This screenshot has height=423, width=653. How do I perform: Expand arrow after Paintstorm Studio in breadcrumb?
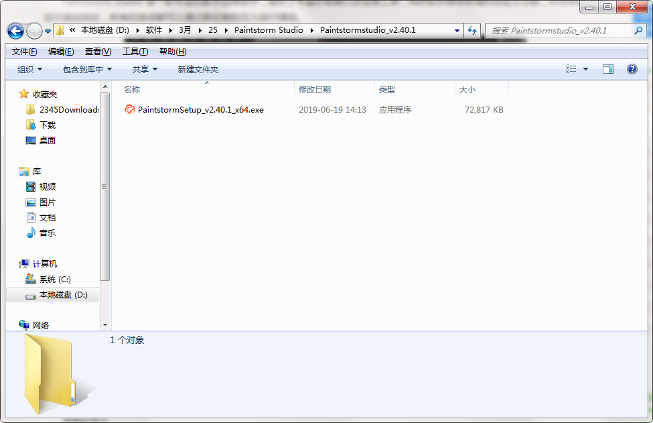tap(312, 30)
